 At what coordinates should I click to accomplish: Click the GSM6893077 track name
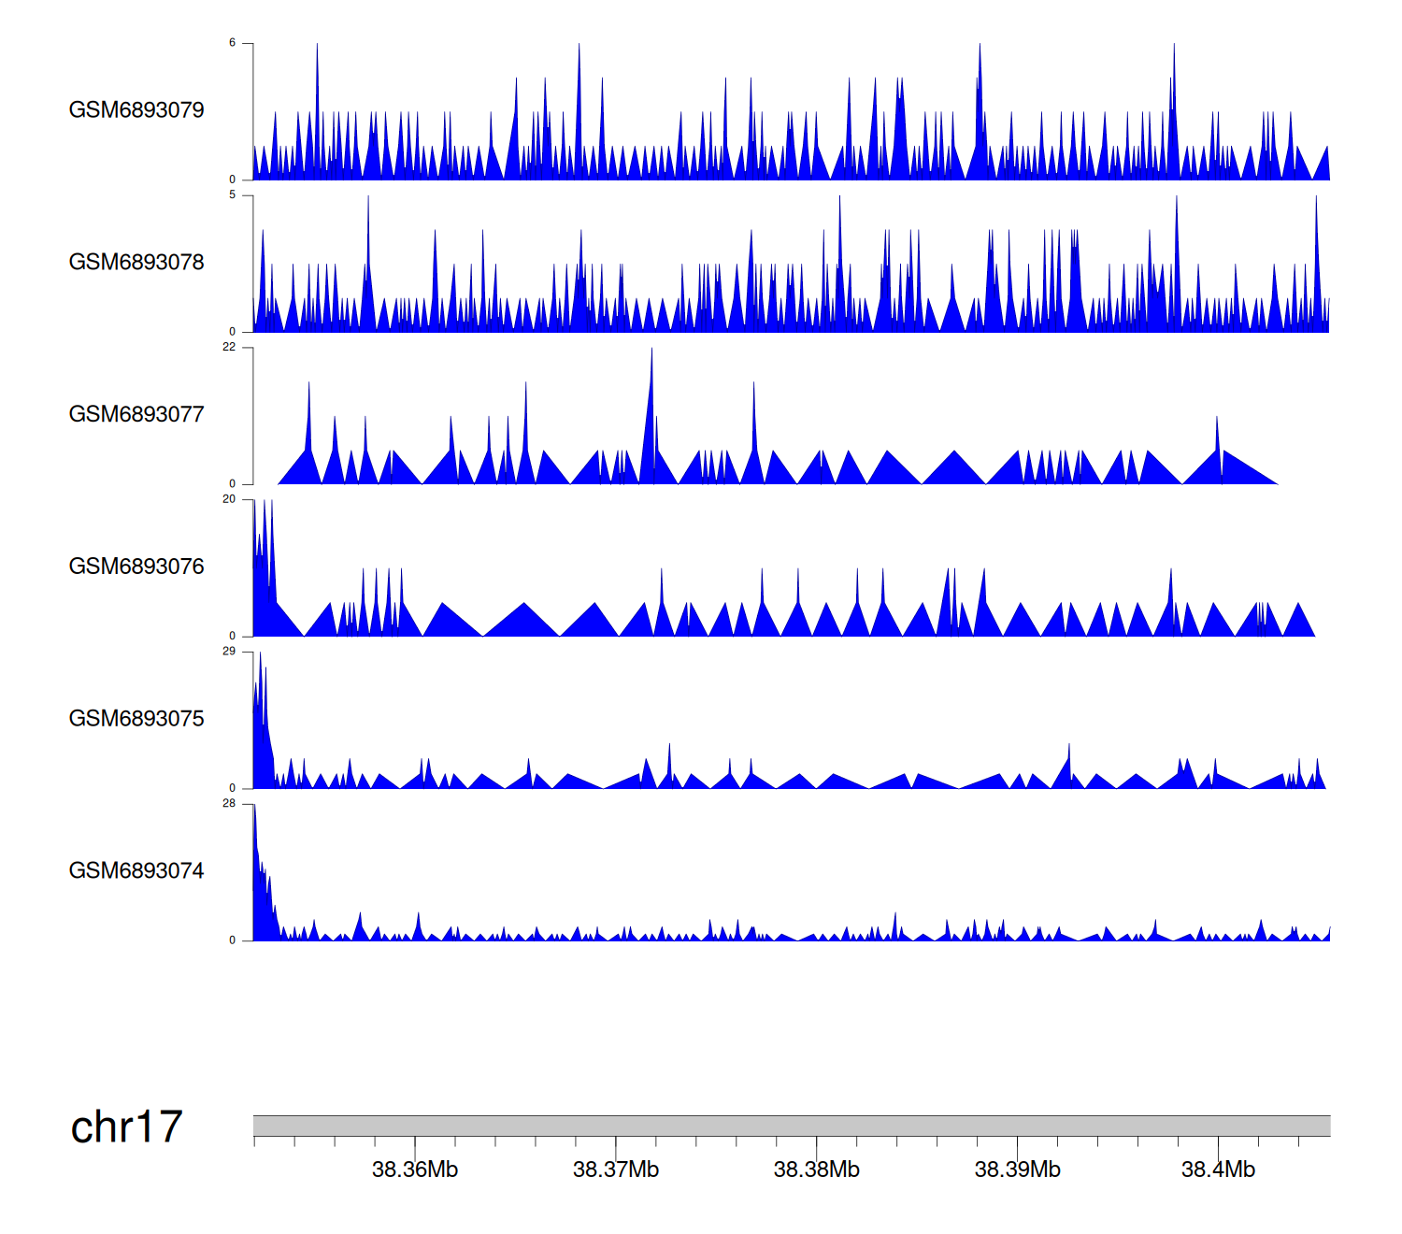coord(136,414)
